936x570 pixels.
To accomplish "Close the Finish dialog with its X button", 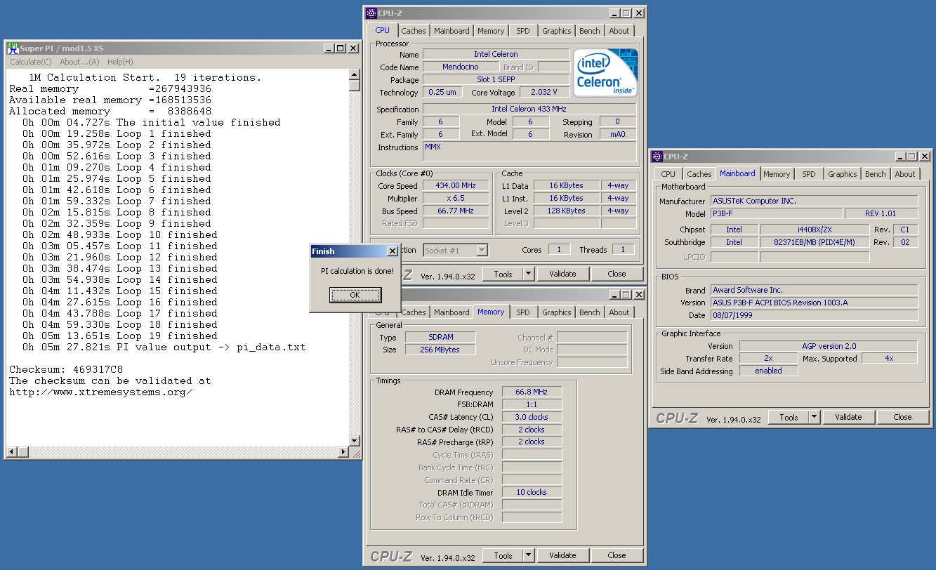I will pos(392,251).
